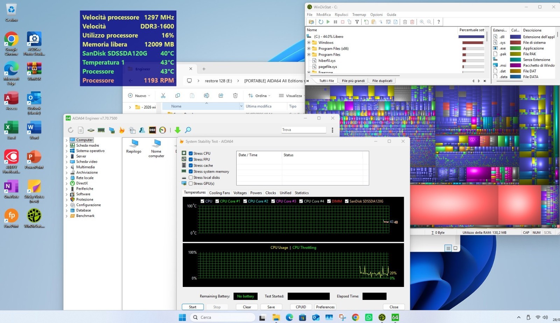The image size is (560, 323).
Task: Click the WinDirStat zoom out icon
Action: coord(429,22)
